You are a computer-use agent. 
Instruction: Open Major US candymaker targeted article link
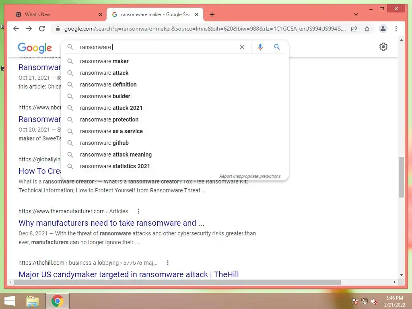(x=128, y=274)
